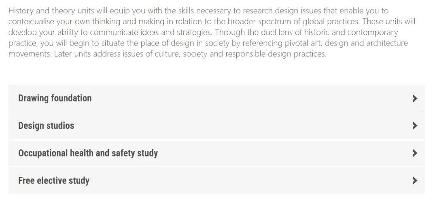This screenshot has width=437, height=207.
Task: Click the blank area in the Occupational health row
Action: (283, 153)
